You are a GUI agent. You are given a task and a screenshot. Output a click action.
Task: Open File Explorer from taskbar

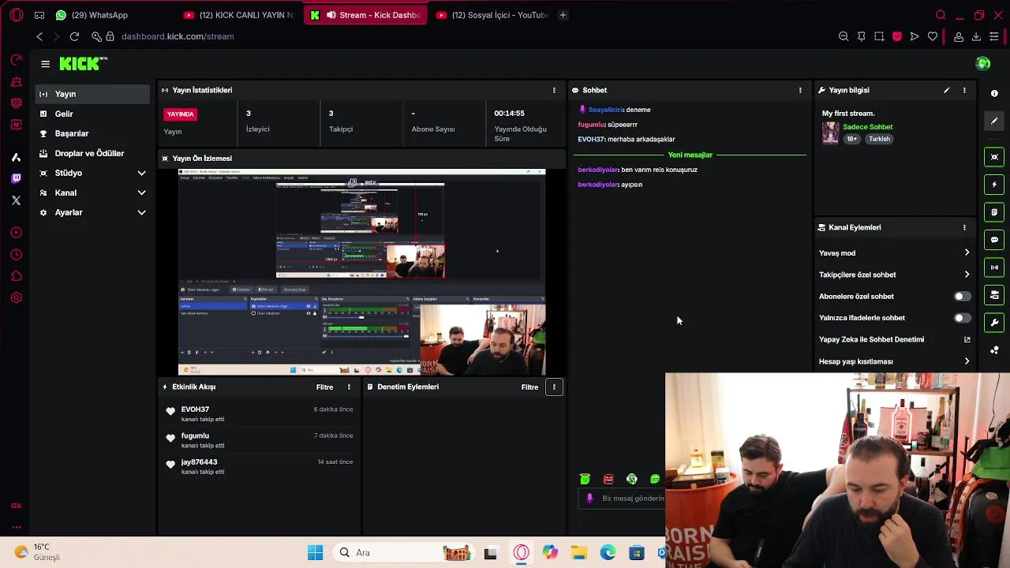[578, 553]
